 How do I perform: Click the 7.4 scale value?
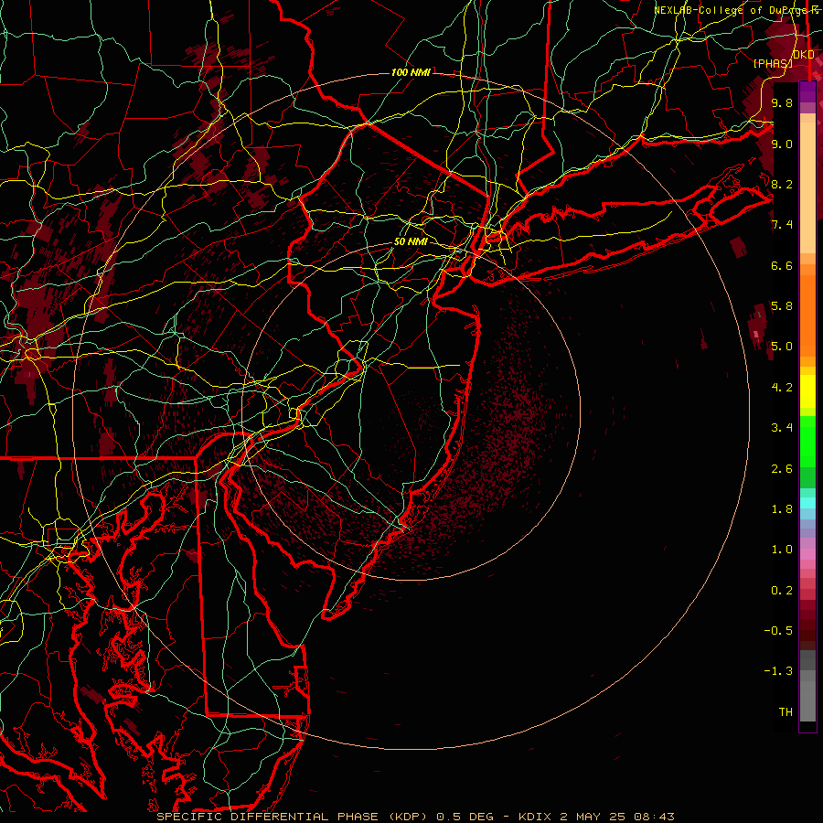(x=782, y=225)
